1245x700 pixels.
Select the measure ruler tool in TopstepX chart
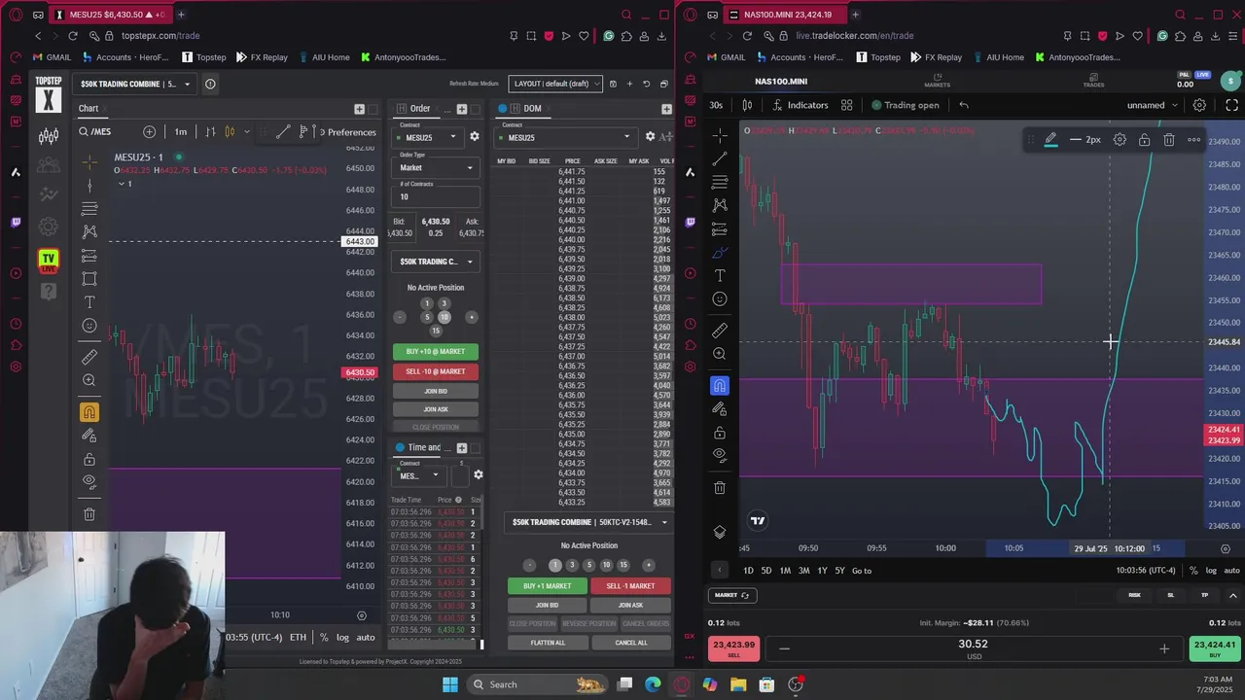(x=89, y=358)
